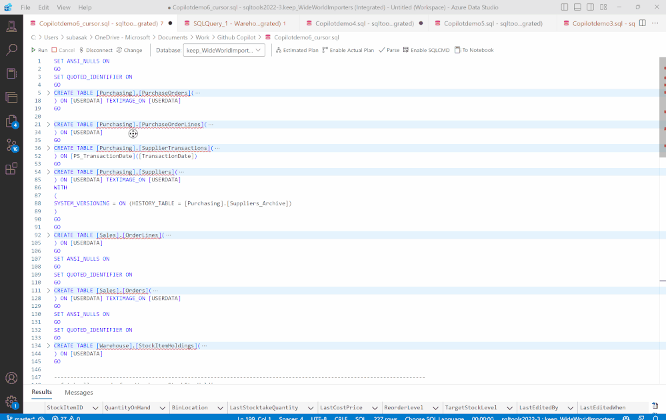
Task: Open the editor More Actions ellipsis
Action: pos(655,23)
